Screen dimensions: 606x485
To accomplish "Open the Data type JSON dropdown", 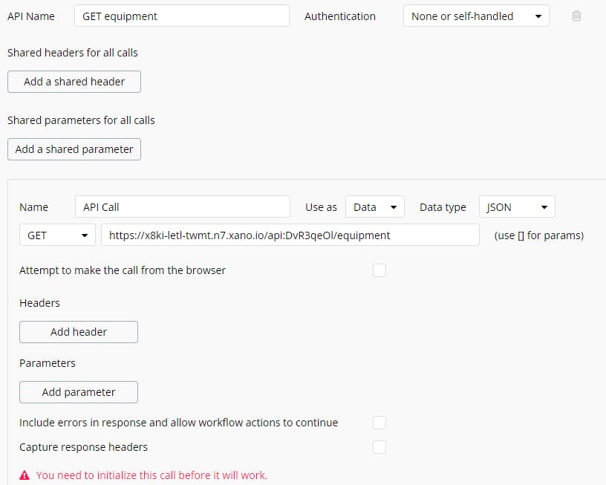I will coord(516,207).
